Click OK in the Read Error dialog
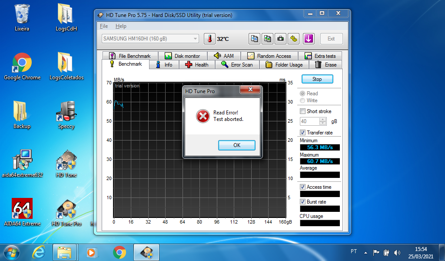Viewport: 445px width, 261px height. 237,145
